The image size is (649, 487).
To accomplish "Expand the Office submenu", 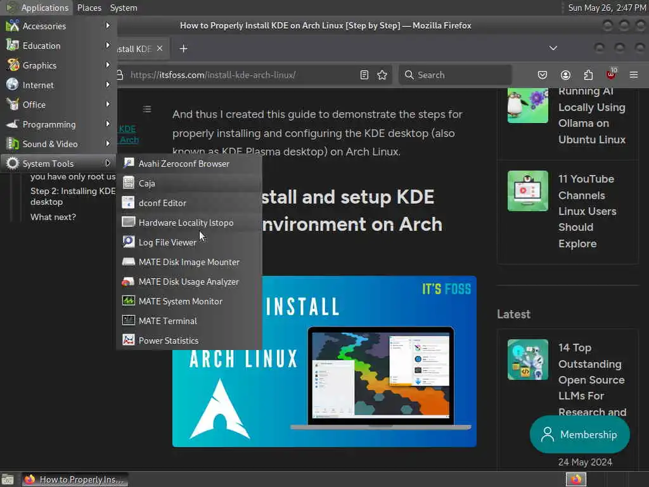I will (58, 105).
